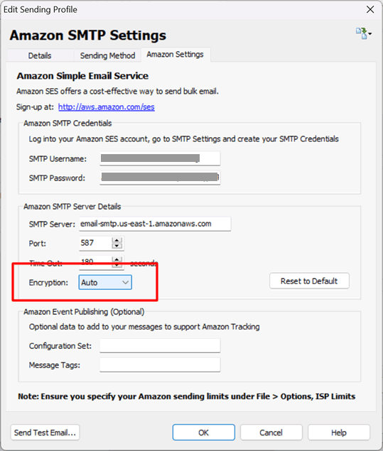Click the 'Amazon SMTP Credentials' group label

point(68,123)
